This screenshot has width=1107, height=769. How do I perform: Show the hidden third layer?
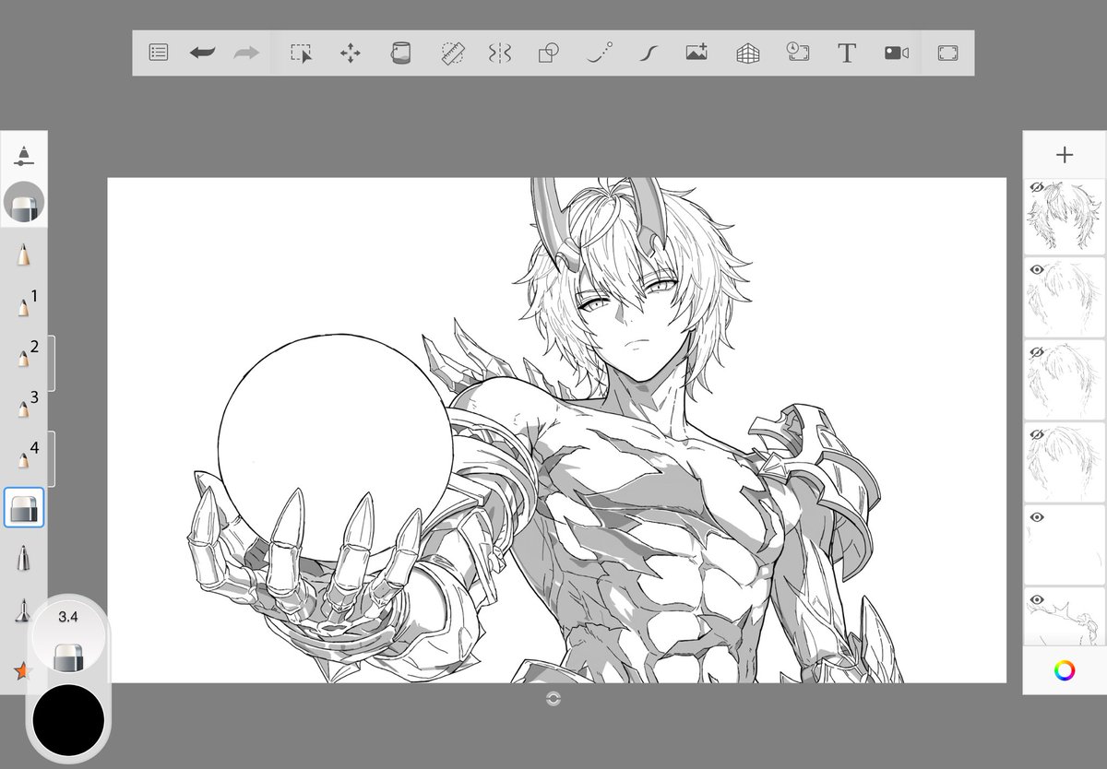click(1037, 352)
